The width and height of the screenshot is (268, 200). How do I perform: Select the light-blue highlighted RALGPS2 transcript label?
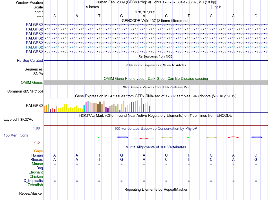tap(34, 47)
